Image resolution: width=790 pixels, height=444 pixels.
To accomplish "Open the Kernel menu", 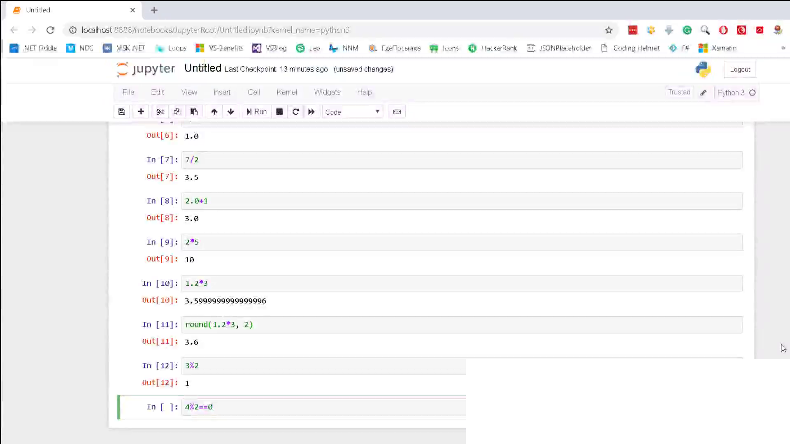I will click(x=286, y=92).
